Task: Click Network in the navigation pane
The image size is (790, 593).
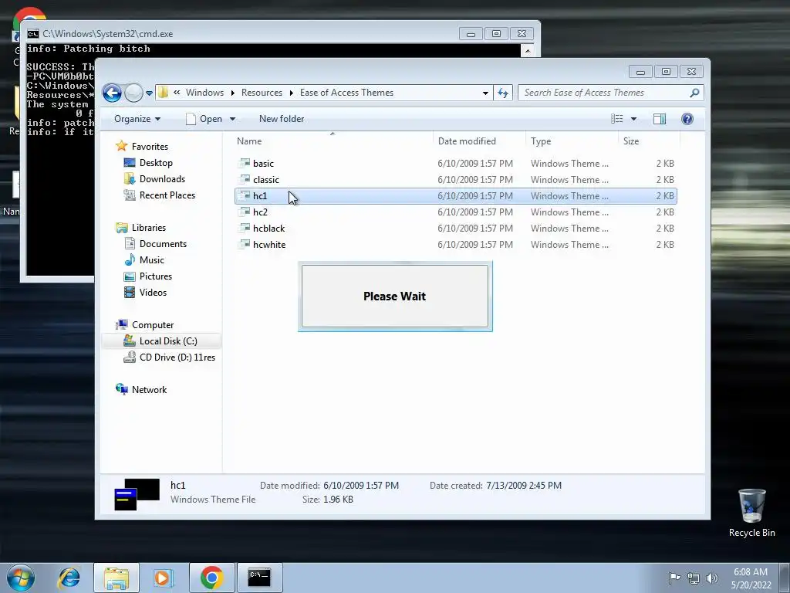Action: point(149,390)
